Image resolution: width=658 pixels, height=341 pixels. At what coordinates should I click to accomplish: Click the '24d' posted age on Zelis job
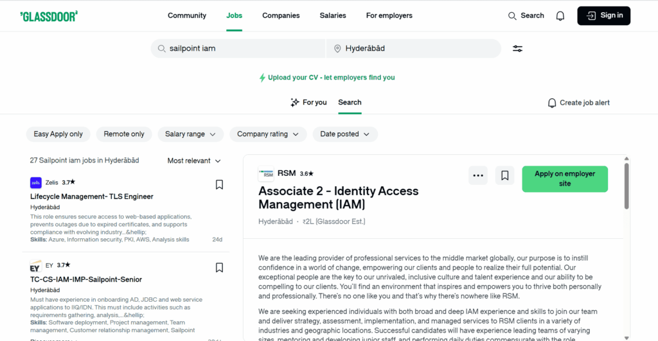(217, 240)
